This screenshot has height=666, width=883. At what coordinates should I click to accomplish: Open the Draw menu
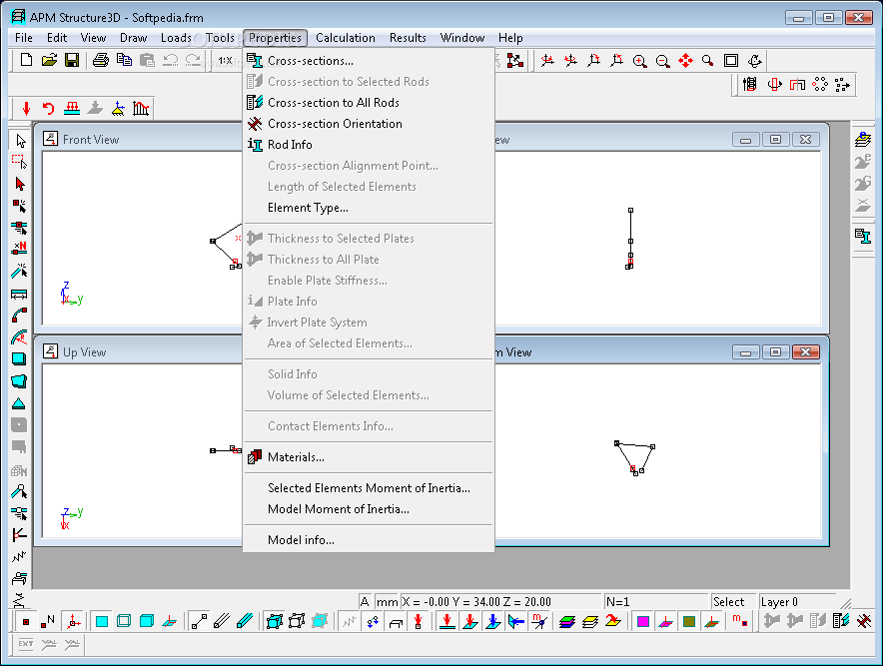click(x=134, y=38)
